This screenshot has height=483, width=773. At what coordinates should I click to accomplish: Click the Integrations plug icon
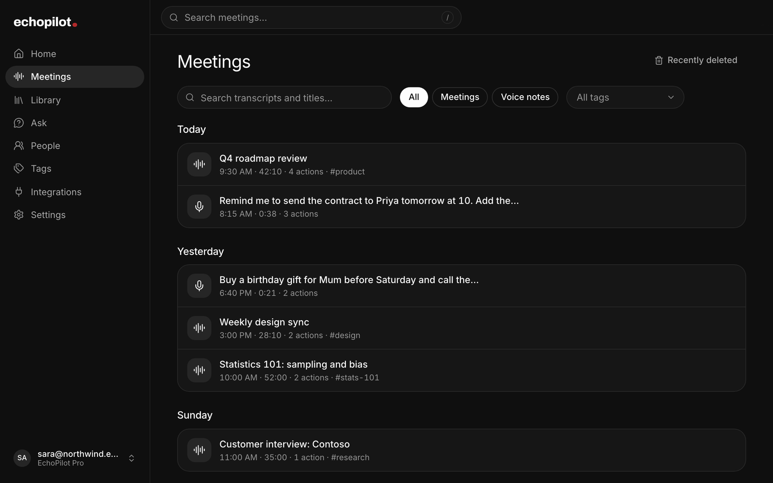click(19, 192)
